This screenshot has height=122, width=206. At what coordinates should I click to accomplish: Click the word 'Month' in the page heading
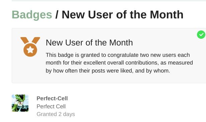(x=166, y=15)
